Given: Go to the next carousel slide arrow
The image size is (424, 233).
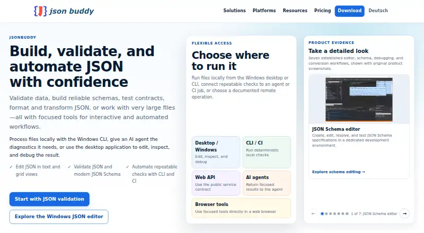Looking at the screenshot, I should pyautogui.click(x=404, y=213).
